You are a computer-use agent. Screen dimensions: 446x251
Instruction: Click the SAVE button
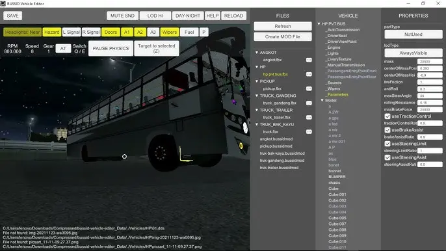12,16
